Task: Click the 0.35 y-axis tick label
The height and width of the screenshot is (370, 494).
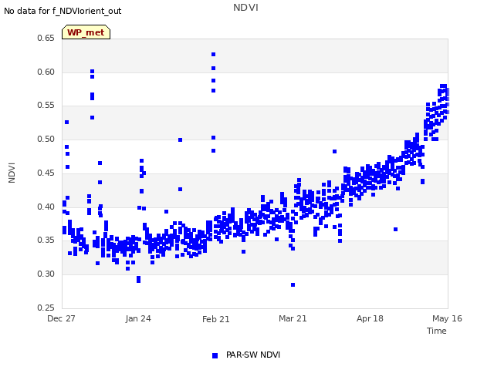Action: (x=46, y=240)
